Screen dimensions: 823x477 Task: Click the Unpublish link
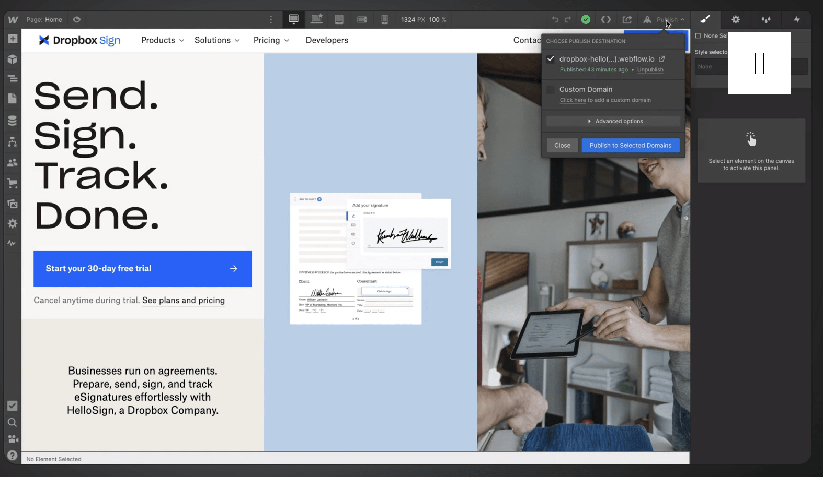point(650,69)
